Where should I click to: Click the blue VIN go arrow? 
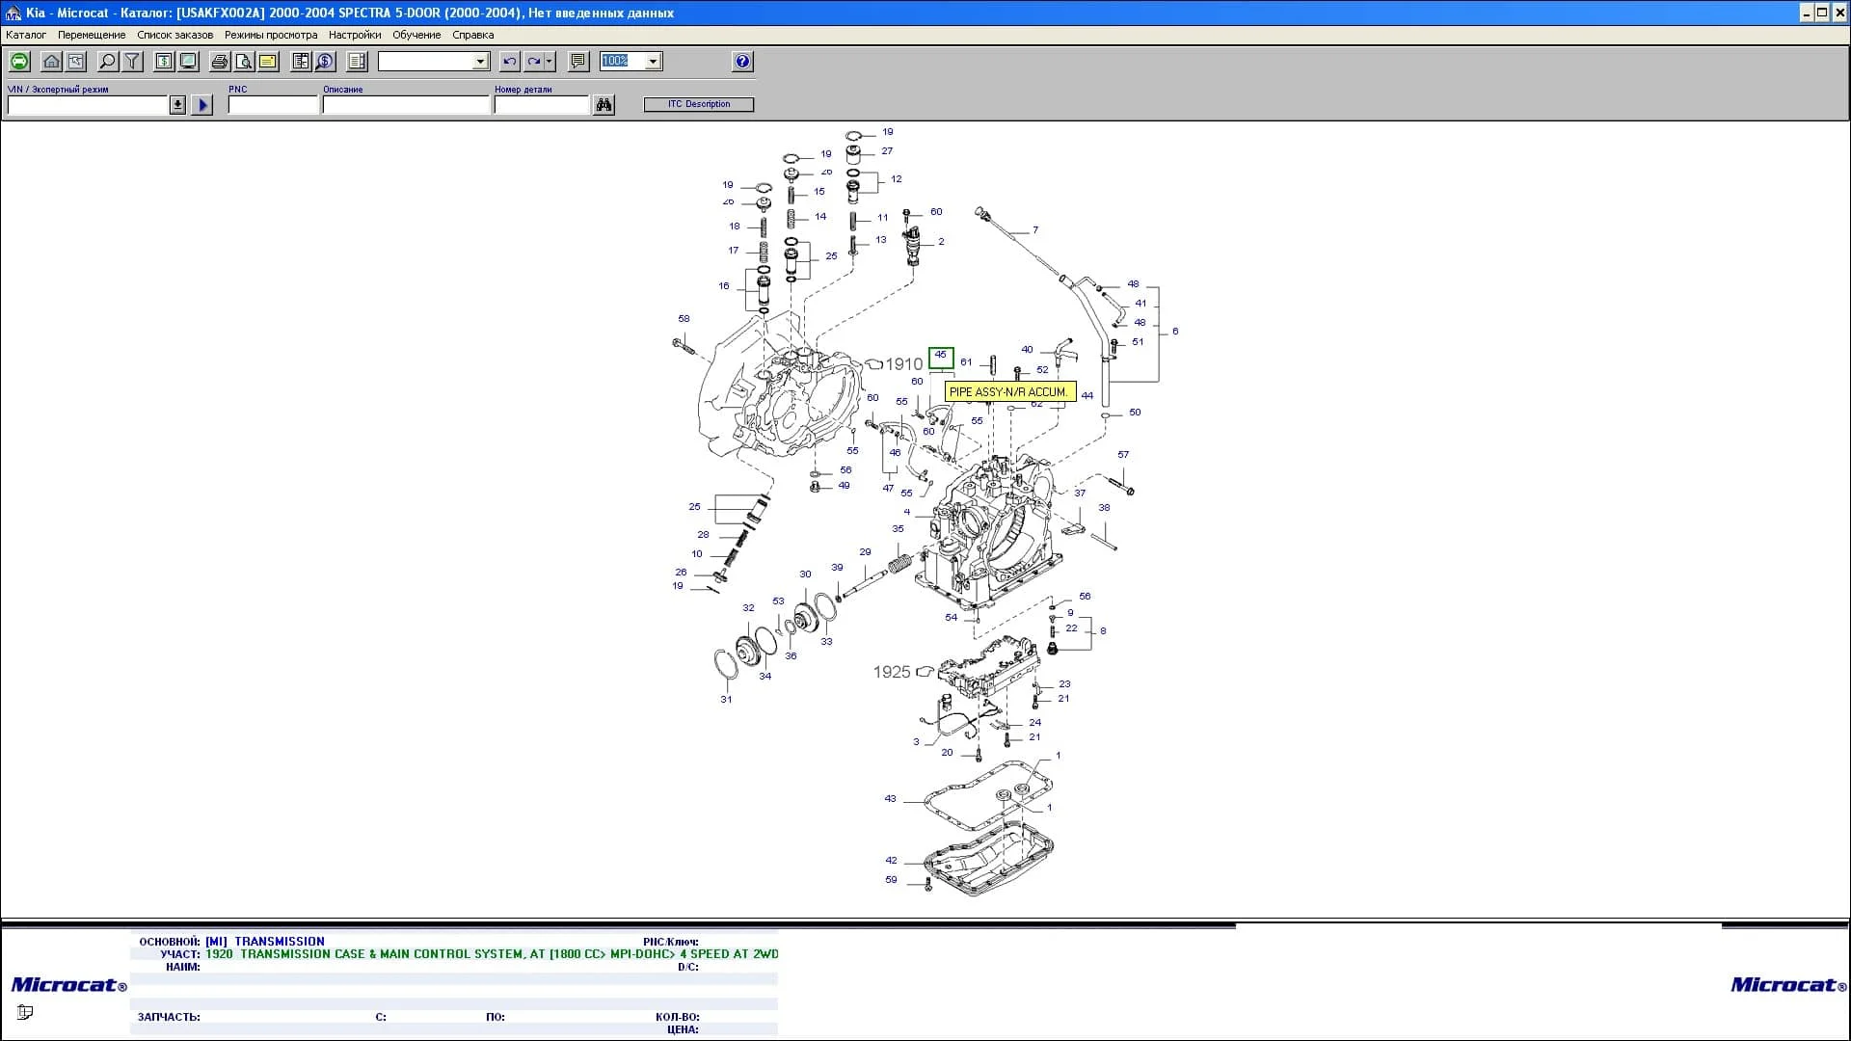point(201,105)
